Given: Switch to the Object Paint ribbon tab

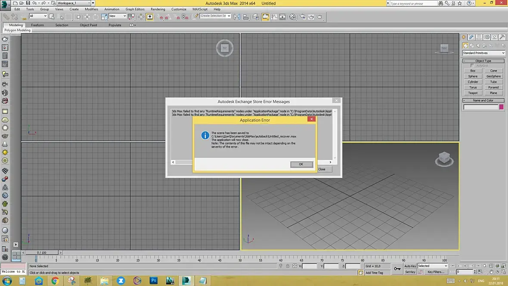Looking at the screenshot, I should 88,25.
